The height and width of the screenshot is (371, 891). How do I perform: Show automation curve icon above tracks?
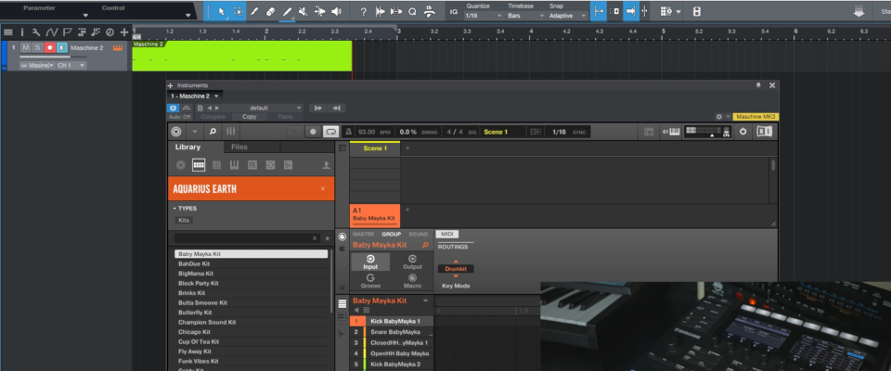tap(52, 32)
